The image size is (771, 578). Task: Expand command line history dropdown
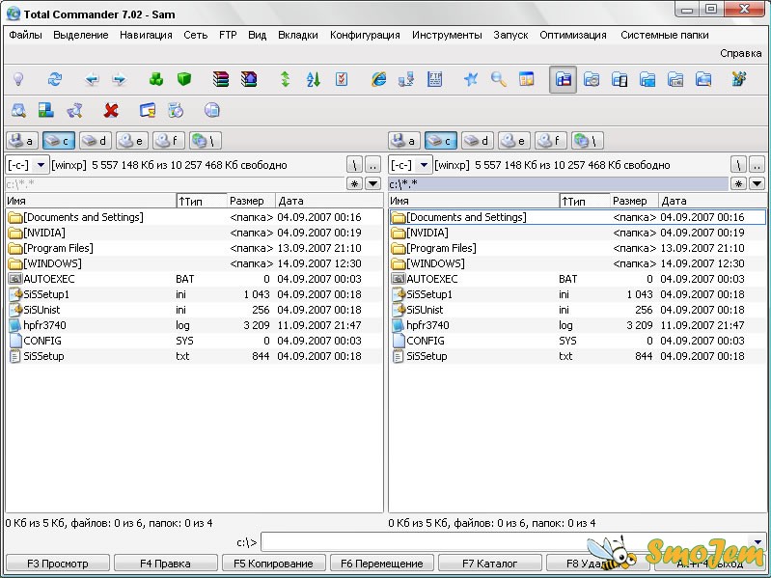[757, 542]
